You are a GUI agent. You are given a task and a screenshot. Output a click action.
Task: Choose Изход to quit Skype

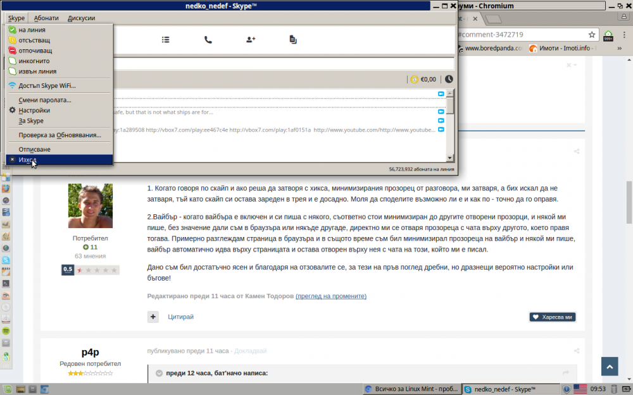60,160
